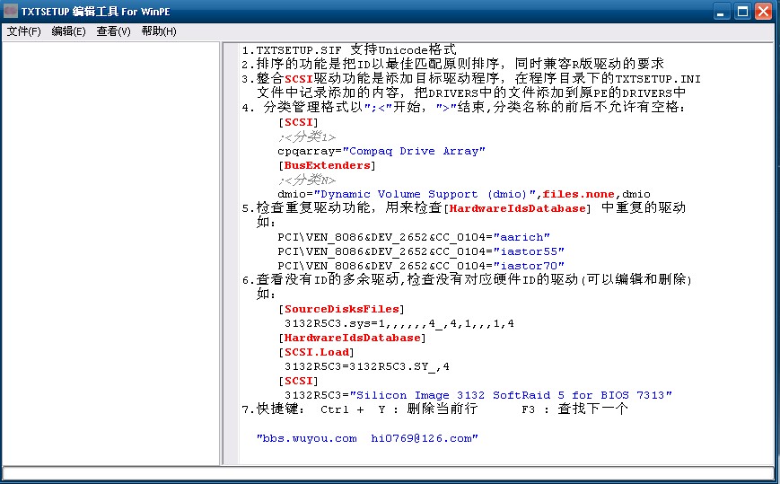Click the status bar at the bottom
The width and height of the screenshot is (780, 484).
tap(388, 473)
